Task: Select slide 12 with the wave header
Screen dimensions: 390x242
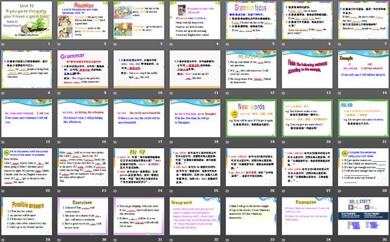Action: click(x=251, y=69)
